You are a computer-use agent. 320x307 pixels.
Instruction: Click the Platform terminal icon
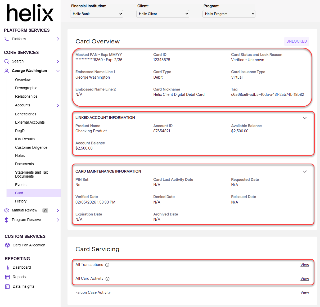[7, 39]
